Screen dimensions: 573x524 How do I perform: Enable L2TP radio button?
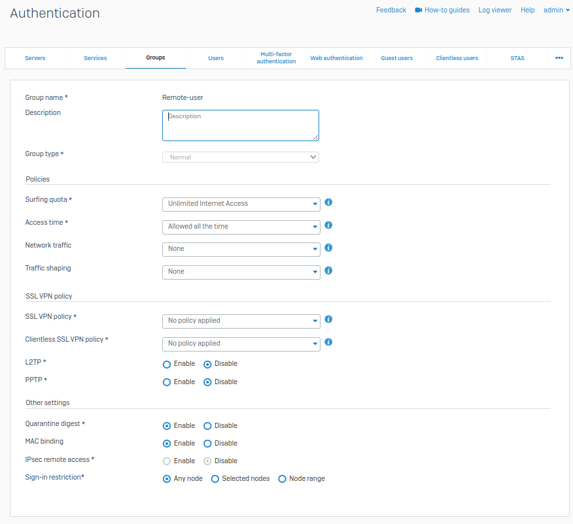pyautogui.click(x=167, y=364)
